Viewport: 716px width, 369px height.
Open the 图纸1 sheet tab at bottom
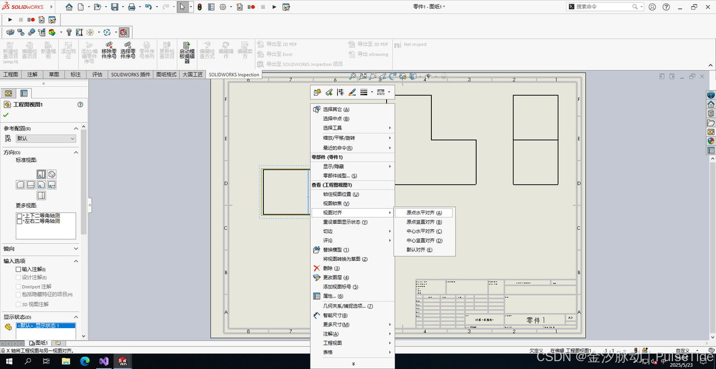38,343
